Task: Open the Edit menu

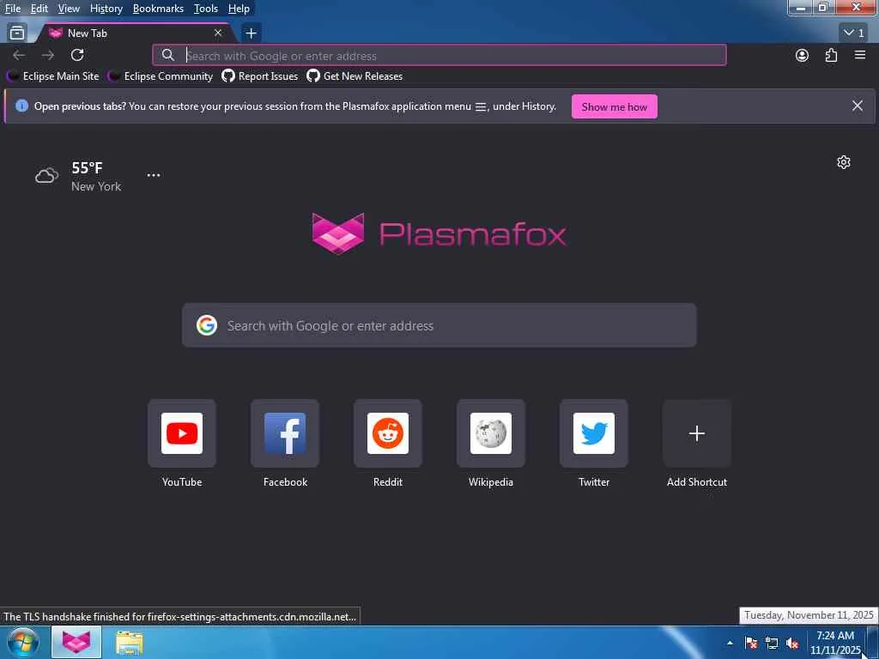Action: click(x=39, y=9)
